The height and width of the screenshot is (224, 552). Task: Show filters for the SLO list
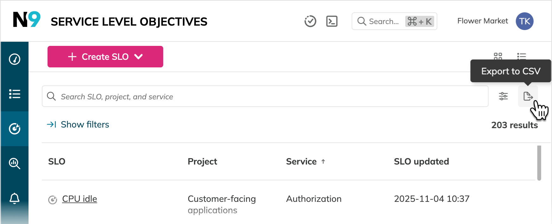[x=78, y=124]
